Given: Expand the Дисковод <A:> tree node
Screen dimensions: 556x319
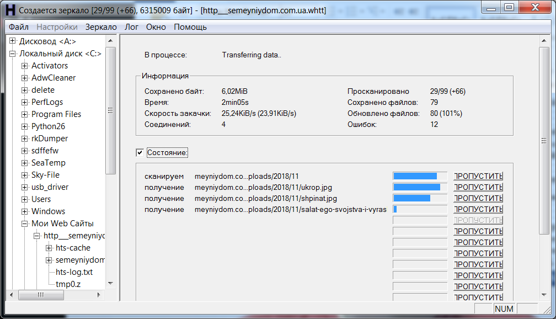Looking at the screenshot, I should (12, 41).
